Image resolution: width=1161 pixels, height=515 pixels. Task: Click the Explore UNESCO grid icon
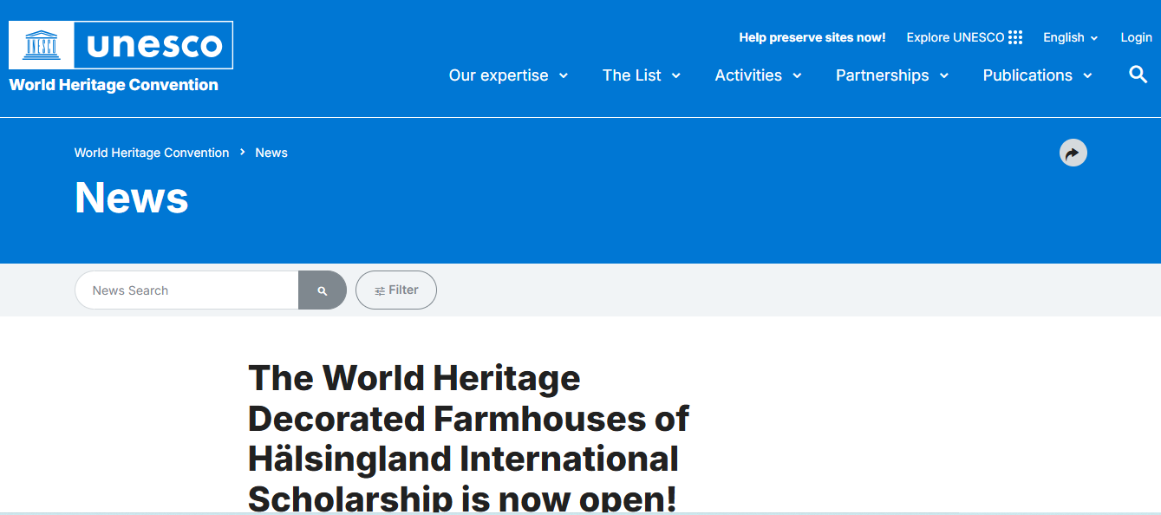click(1015, 36)
